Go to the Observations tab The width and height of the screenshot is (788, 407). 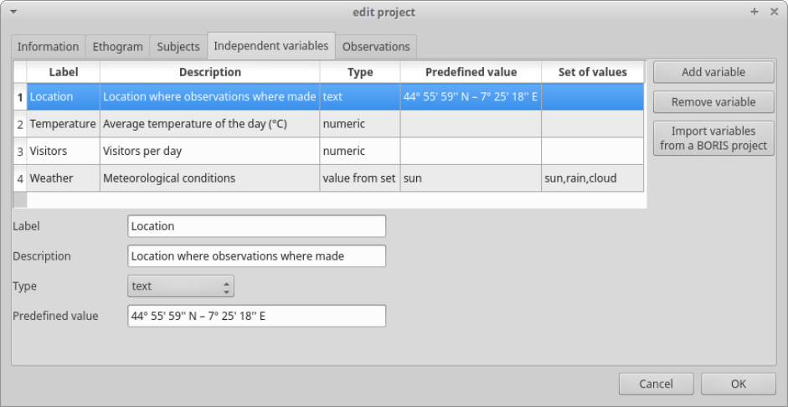tap(376, 47)
